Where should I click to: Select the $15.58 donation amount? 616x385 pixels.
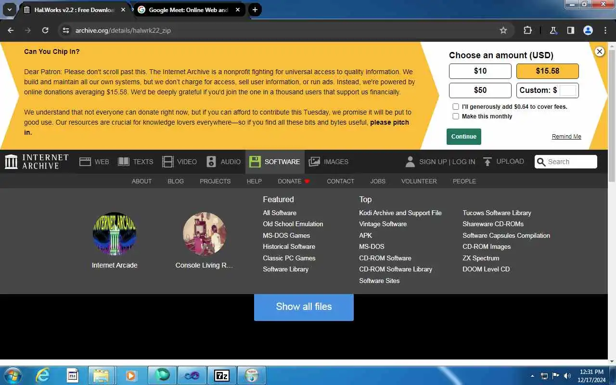click(x=548, y=71)
